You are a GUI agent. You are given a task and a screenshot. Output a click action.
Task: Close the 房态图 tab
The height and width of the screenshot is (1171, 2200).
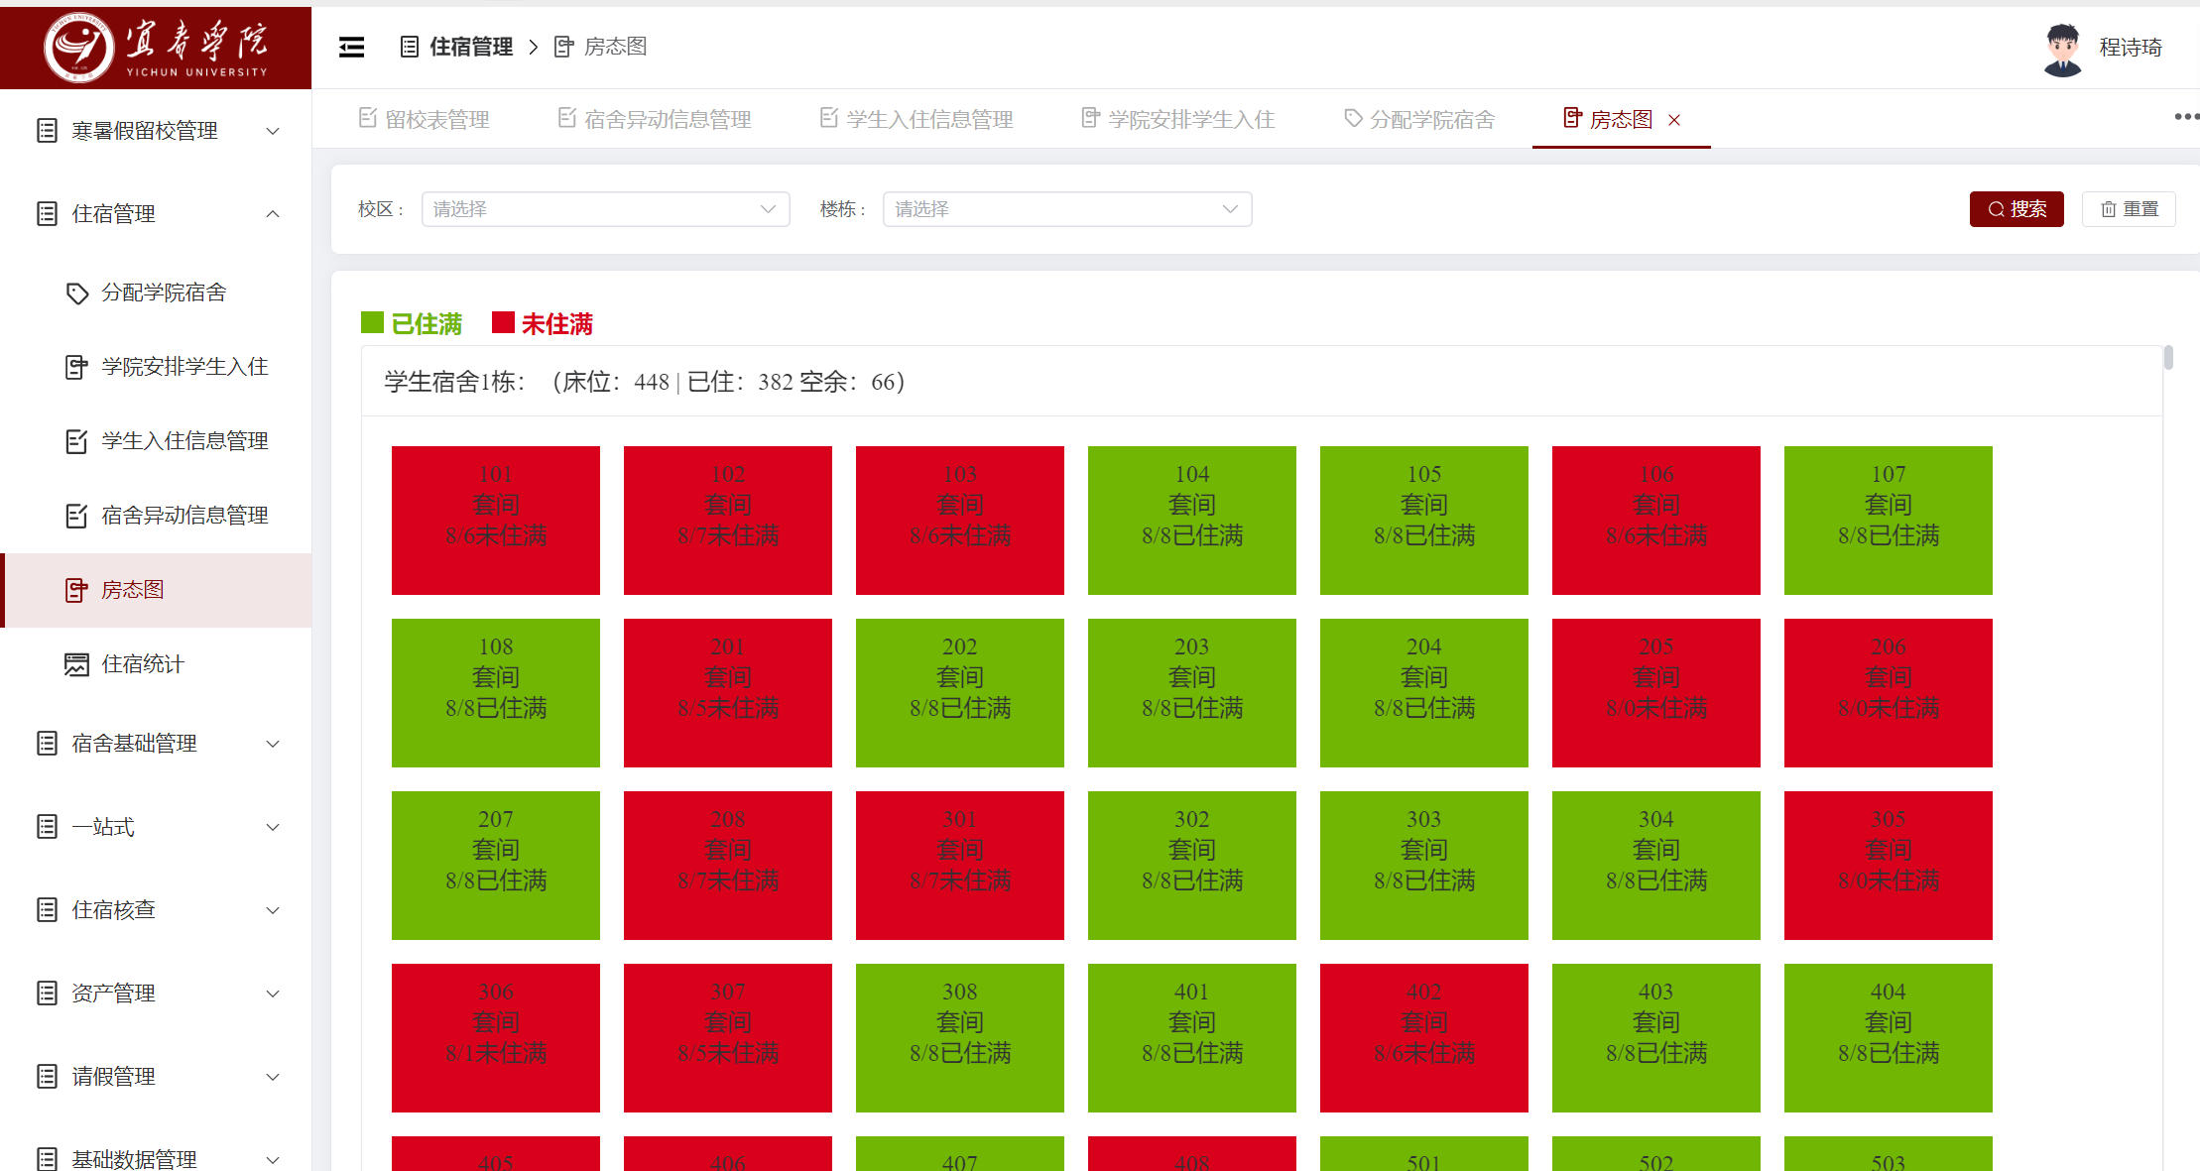click(1674, 120)
